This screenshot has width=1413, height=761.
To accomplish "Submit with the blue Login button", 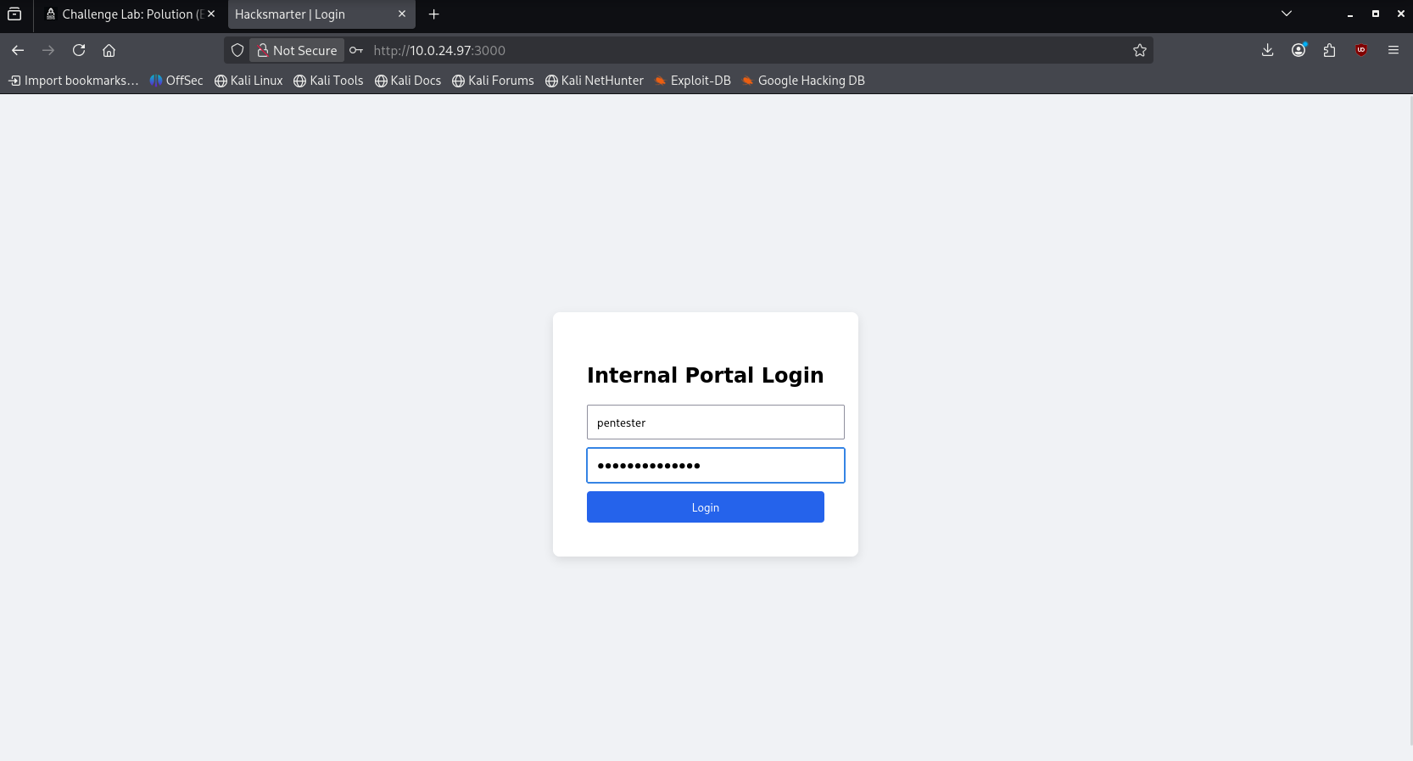I will 706,507.
